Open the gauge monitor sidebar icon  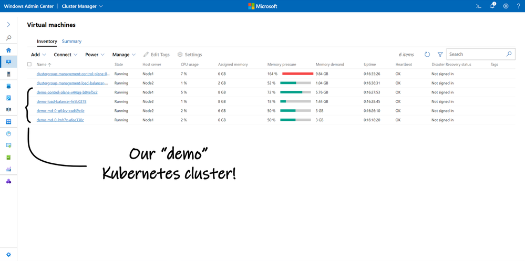pos(9,133)
